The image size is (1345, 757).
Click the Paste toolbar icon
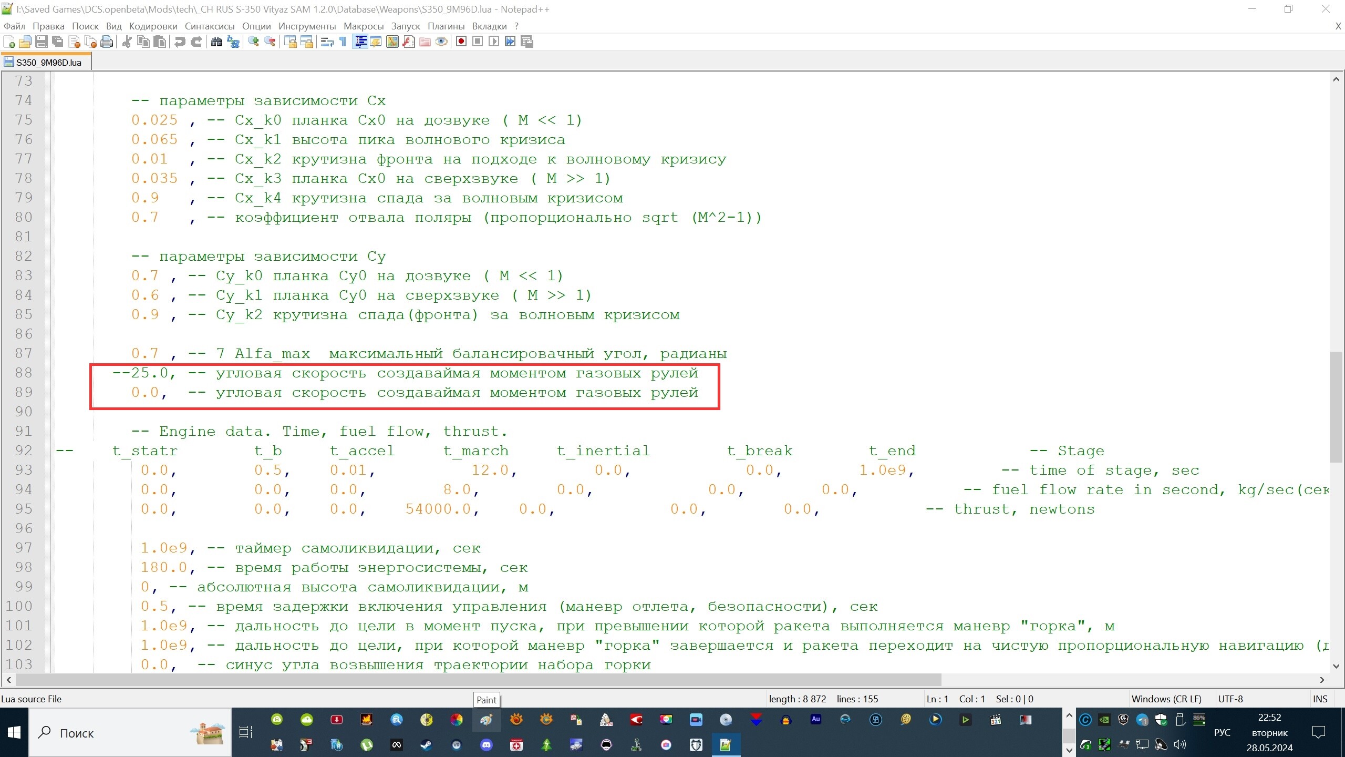point(159,42)
